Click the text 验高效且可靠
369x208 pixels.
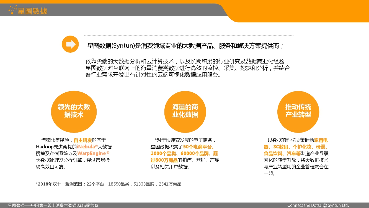51,167
